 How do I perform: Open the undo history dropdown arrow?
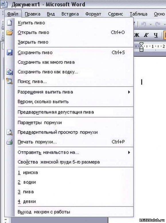click(x=151, y=24)
